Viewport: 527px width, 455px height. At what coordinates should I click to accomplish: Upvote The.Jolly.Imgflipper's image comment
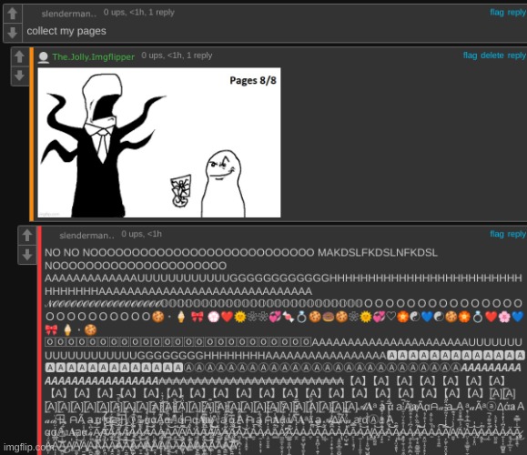[19, 56]
